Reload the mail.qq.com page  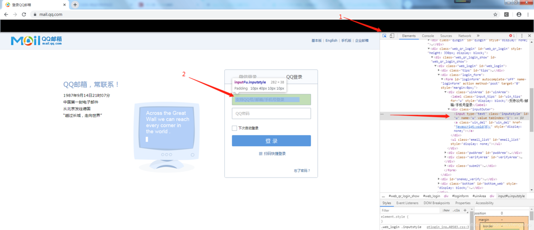(x=24, y=15)
